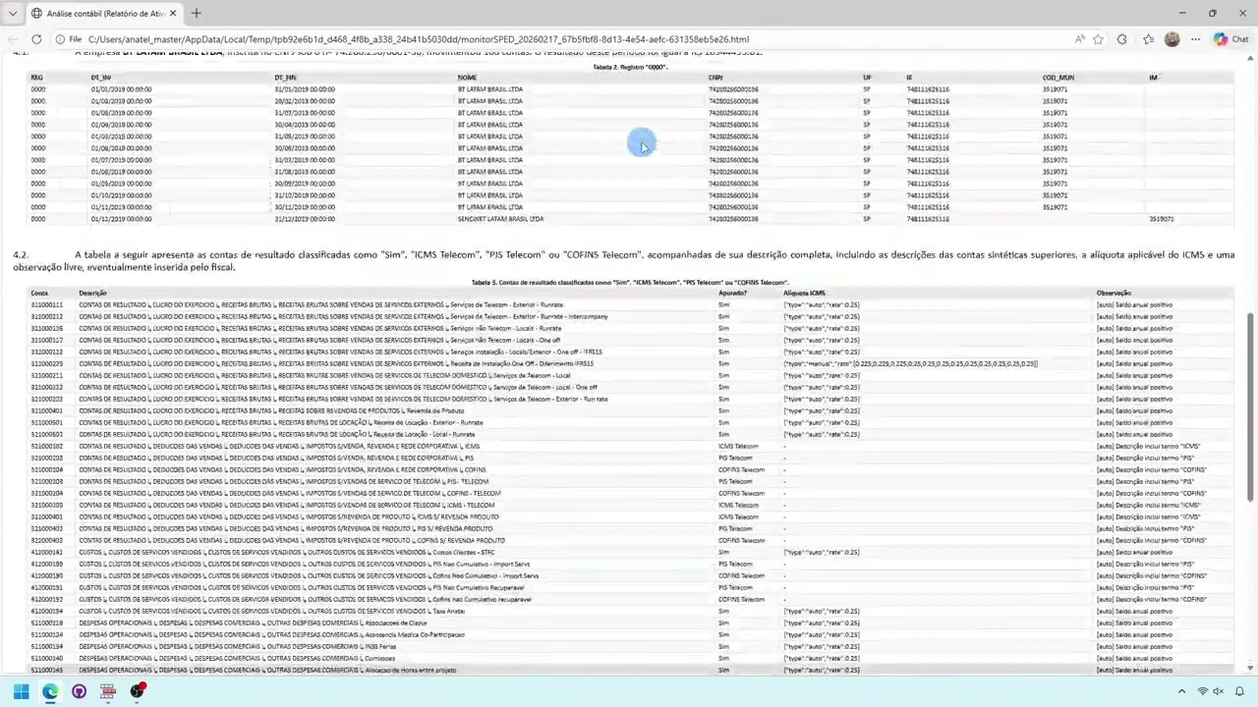Switch to Edge in taskbar
Image resolution: width=1258 pixels, height=707 pixels.
(50, 691)
